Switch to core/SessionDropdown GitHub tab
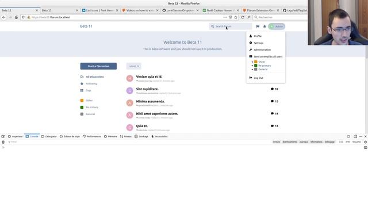Image resolution: width=368 pixels, height=207 pixels. tap(180, 10)
